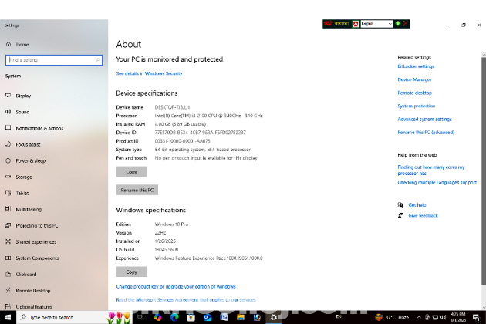Image resolution: width=486 pixels, height=324 pixels.
Task: Select the Windows 10 Pro edition value
Action: point(171,224)
